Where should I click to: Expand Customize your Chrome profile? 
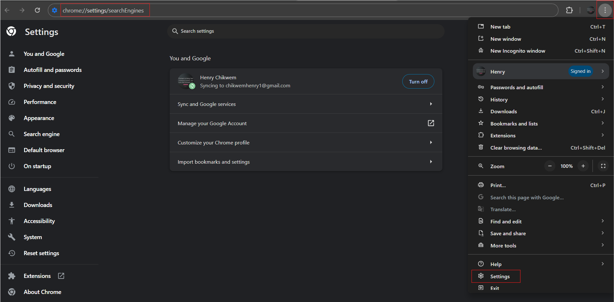(306, 142)
